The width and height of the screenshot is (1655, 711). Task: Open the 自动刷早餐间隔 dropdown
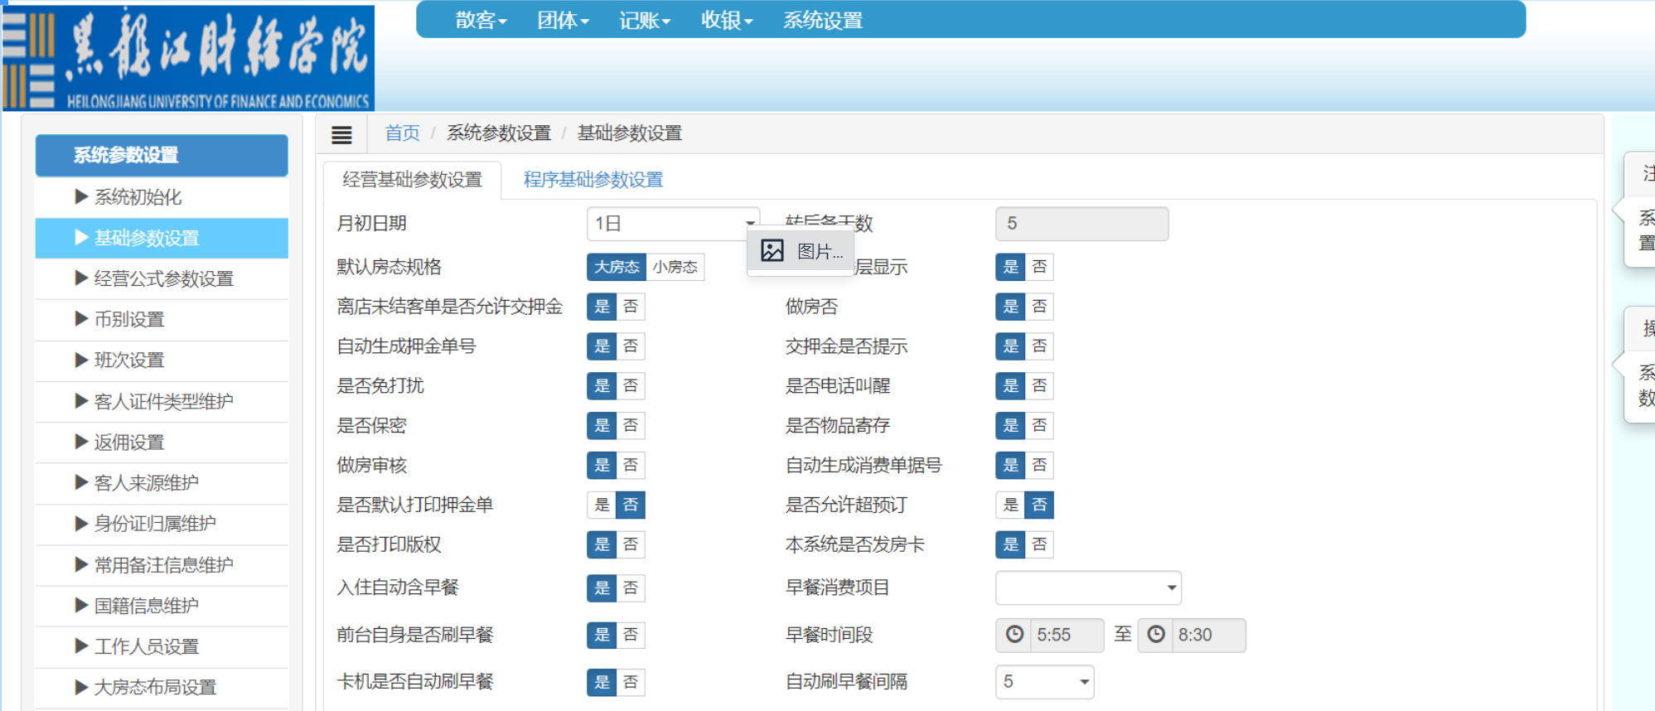pos(1044,682)
